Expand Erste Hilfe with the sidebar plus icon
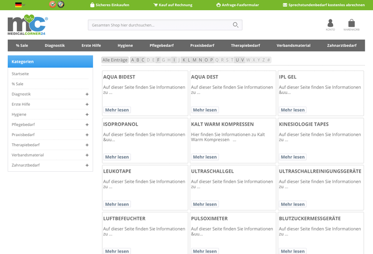 87,104
